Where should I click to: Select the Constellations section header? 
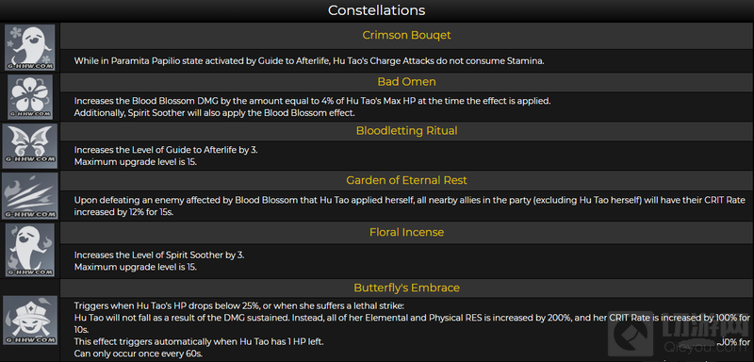(376, 10)
